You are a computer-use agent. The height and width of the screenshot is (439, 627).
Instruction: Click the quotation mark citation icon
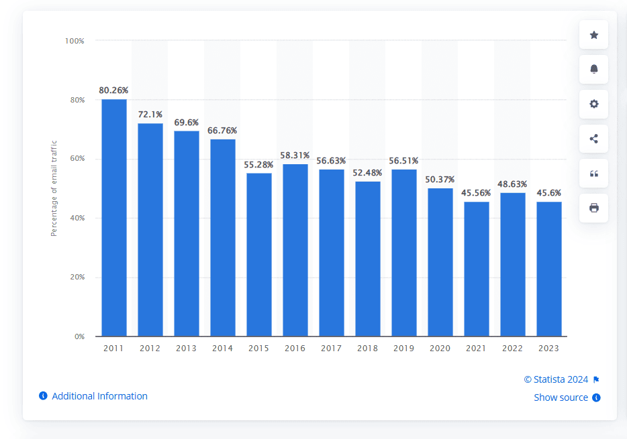pyautogui.click(x=593, y=174)
